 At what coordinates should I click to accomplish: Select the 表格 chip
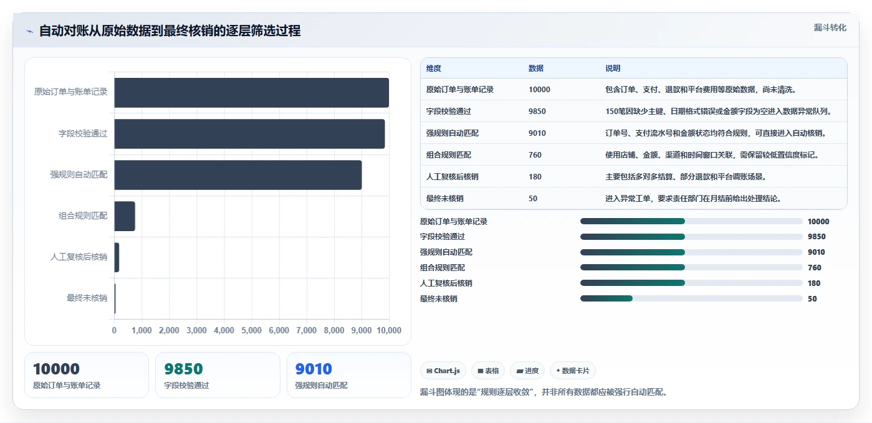(488, 371)
